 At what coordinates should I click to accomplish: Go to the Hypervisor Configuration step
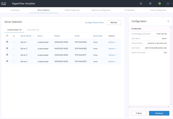pyautogui.click(x=101, y=10)
